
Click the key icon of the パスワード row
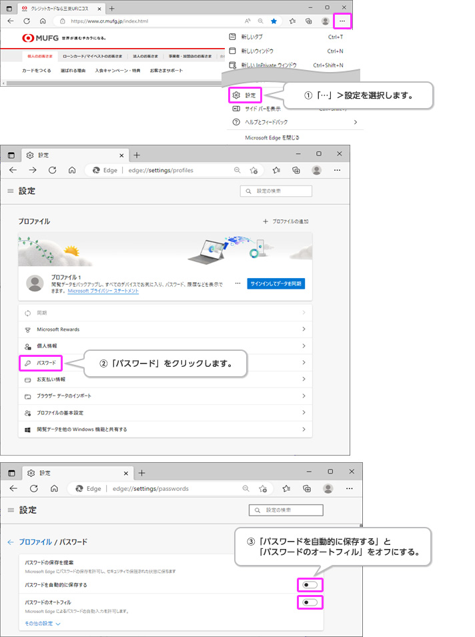(x=27, y=363)
